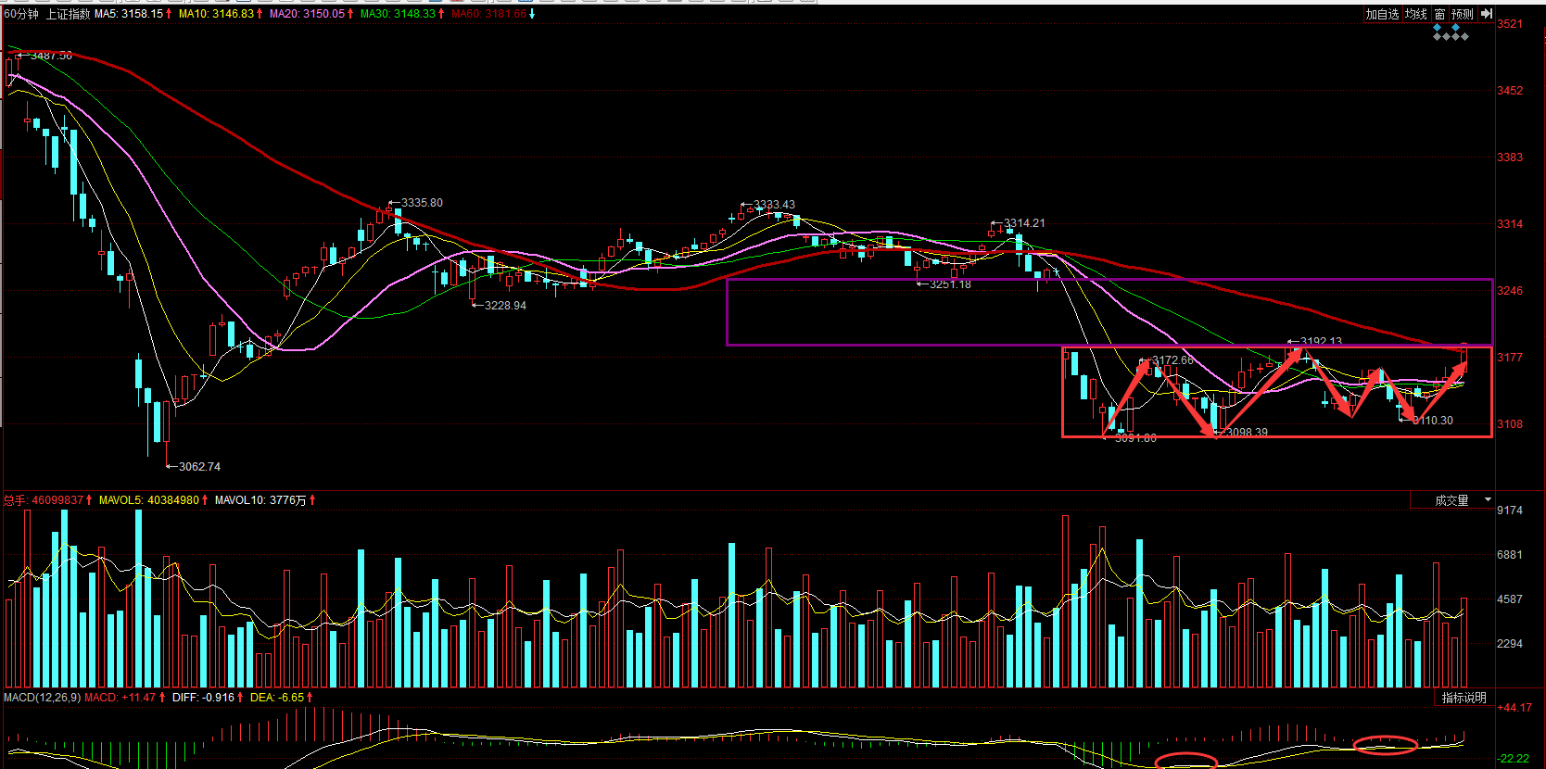Click the 3246 price axis label
Viewport: 1546px width, 769px height.
pyautogui.click(x=1510, y=291)
